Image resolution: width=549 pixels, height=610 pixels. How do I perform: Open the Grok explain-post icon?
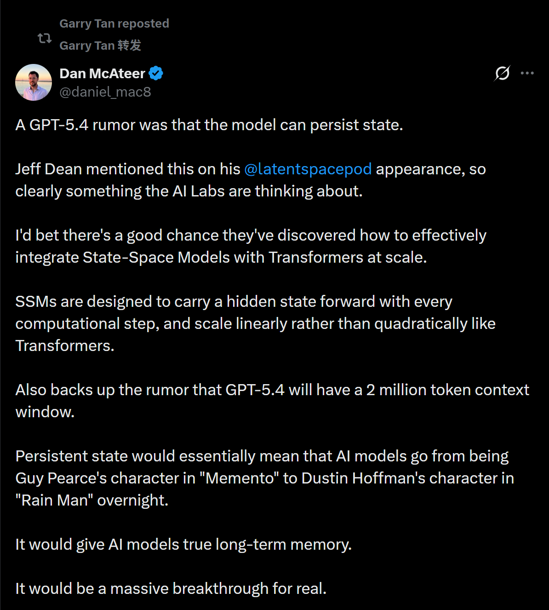pos(502,73)
